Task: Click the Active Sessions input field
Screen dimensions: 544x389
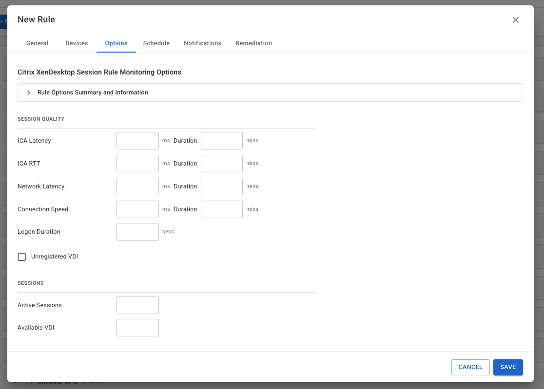Action: [138, 305]
